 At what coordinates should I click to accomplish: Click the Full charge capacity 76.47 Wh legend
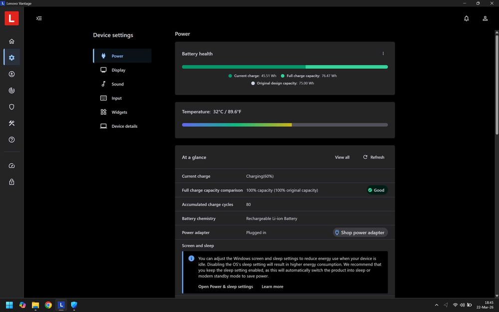point(309,76)
